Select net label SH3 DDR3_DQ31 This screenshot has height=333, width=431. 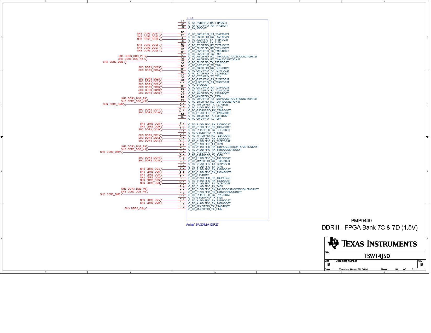pyautogui.click(x=148, y=33)
